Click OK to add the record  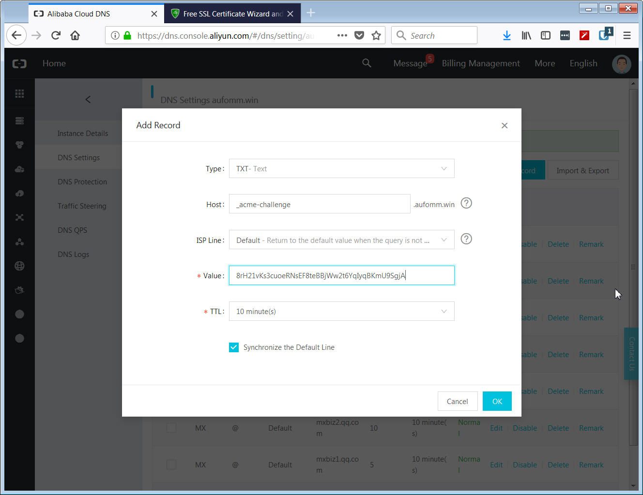pyautogui.click(x=497, y=401)
